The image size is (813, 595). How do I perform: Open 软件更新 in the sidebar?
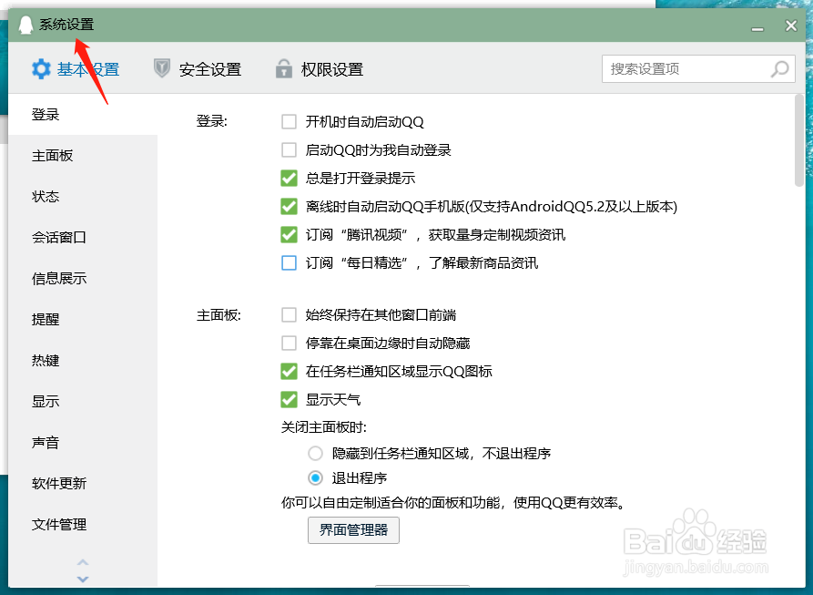(x=83, y=484)
